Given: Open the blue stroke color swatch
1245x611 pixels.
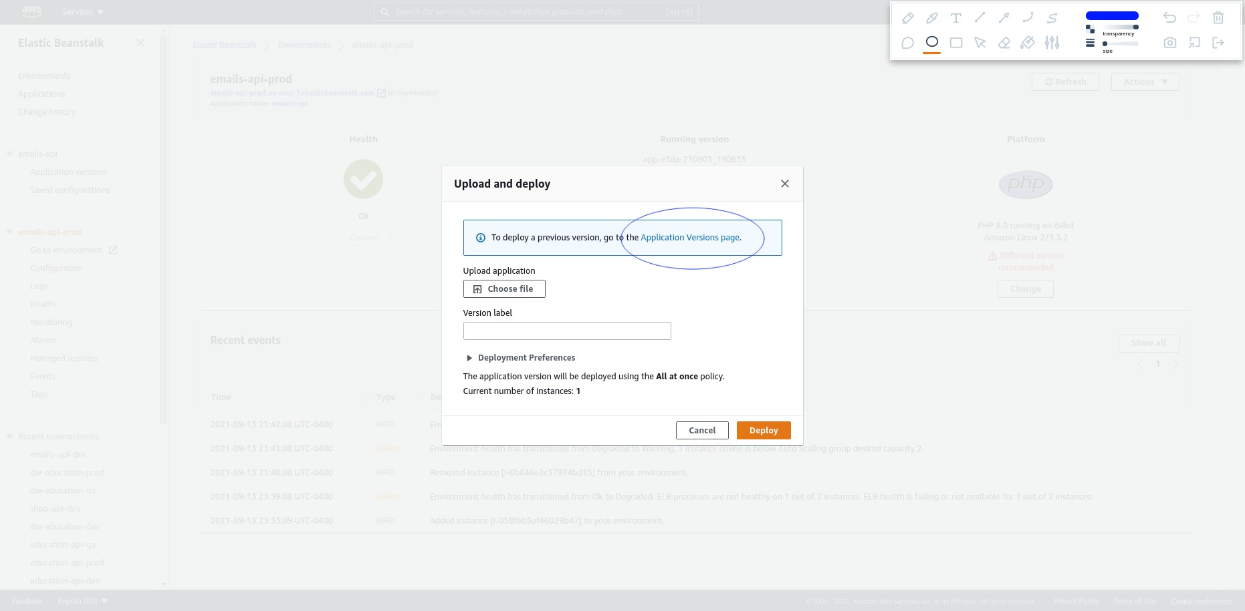Looking at the screenshot, I should 1112,15.
